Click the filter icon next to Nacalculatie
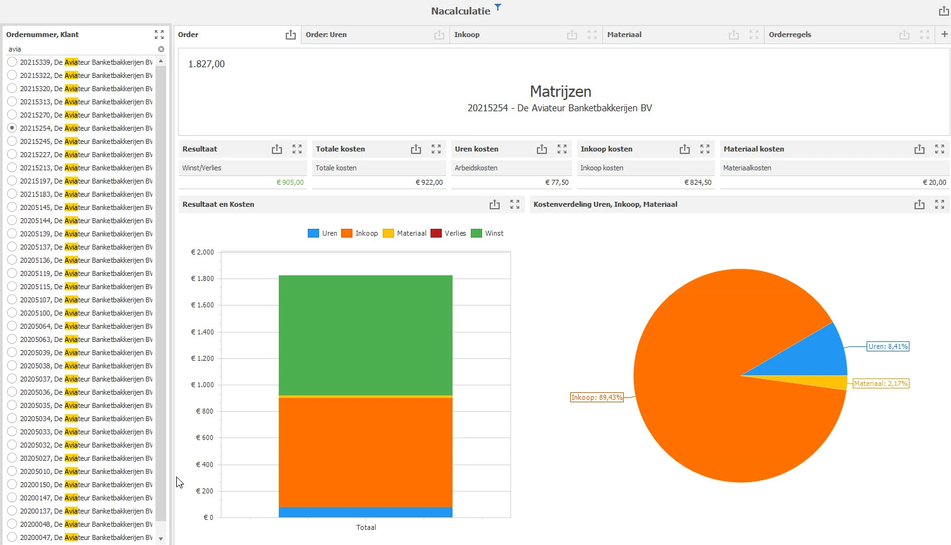The height and width of the screenshot is (545, 951). [498, 8]
